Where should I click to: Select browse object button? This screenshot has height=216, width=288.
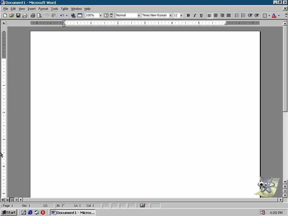[x=285, y=191]
